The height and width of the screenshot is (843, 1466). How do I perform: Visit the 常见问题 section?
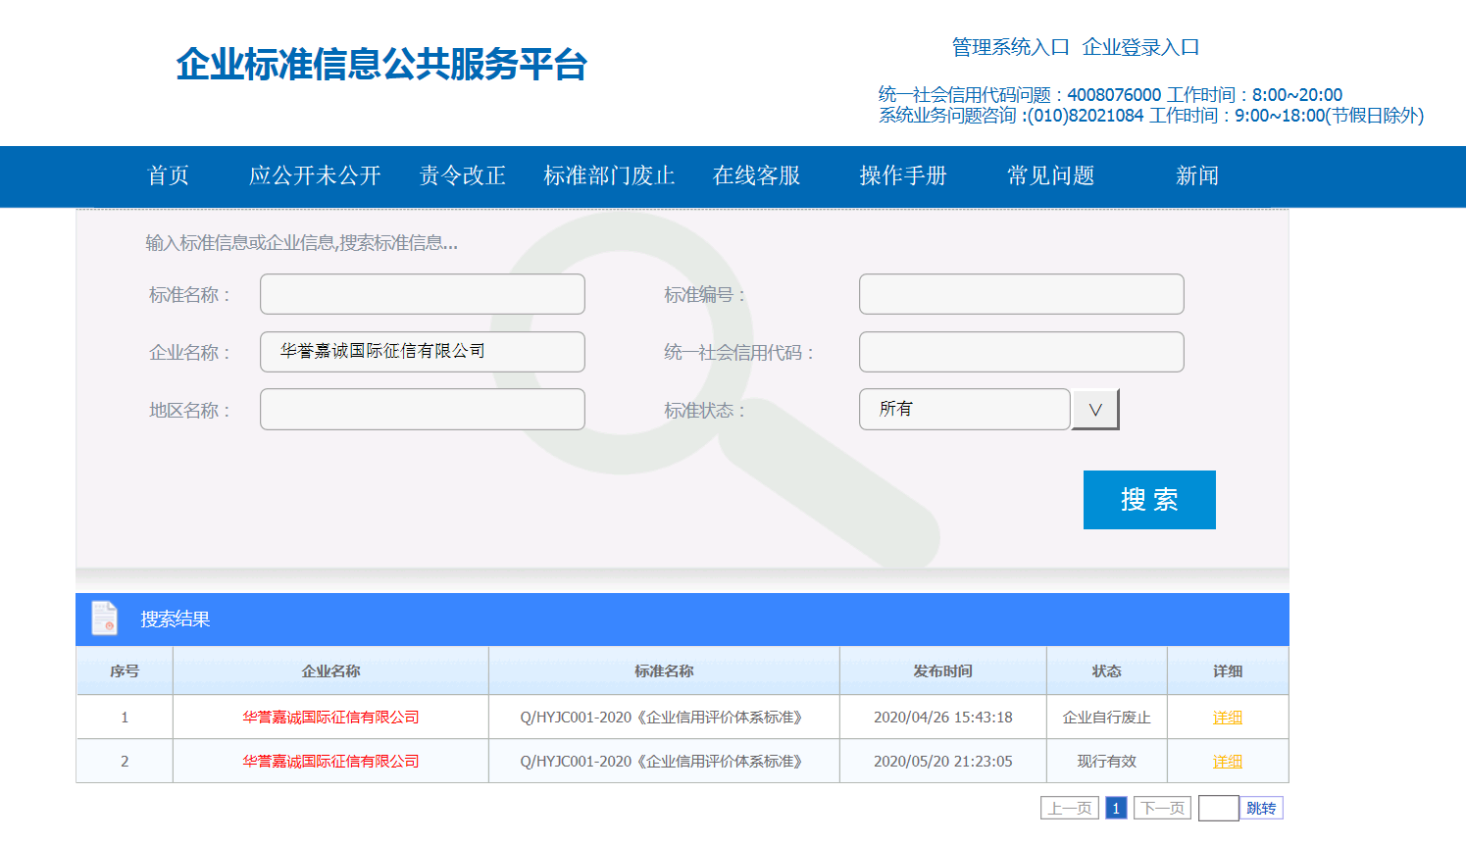[1050, 176]
